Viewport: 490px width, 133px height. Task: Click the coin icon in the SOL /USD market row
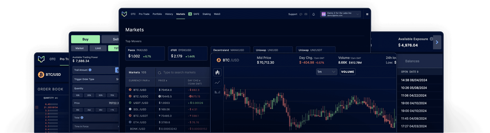[x=130, y=109]
